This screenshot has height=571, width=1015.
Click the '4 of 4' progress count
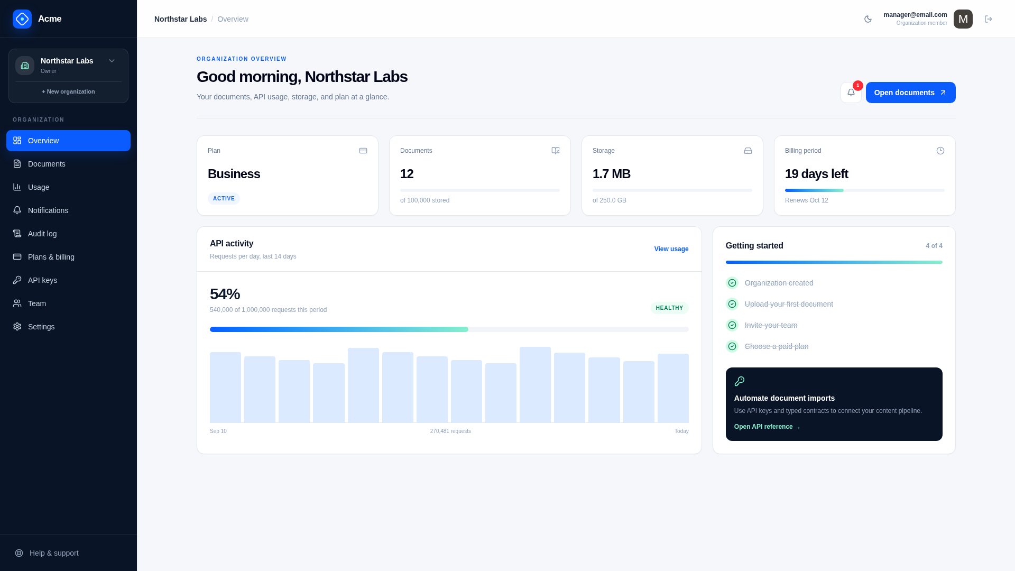pos(934,246)
